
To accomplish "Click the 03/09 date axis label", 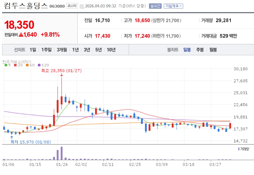I will click(x=162, y=164).
